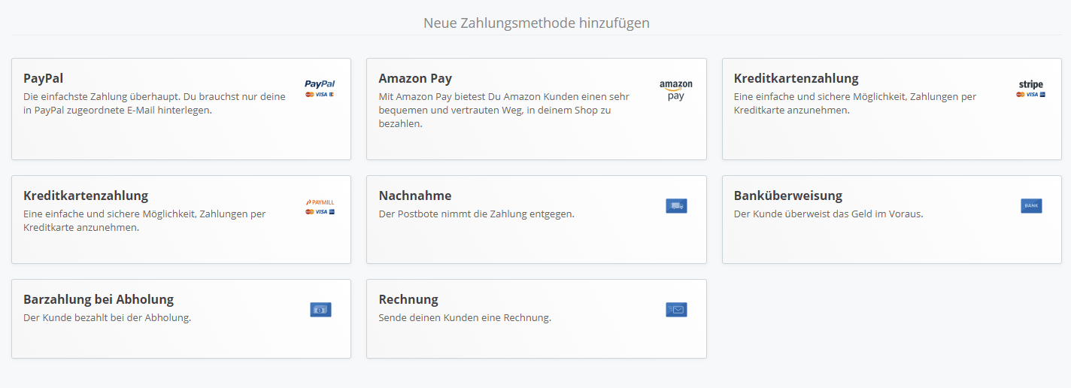Open Kreditkartenzahlung heading beside Stripe logo

point(796,78)
